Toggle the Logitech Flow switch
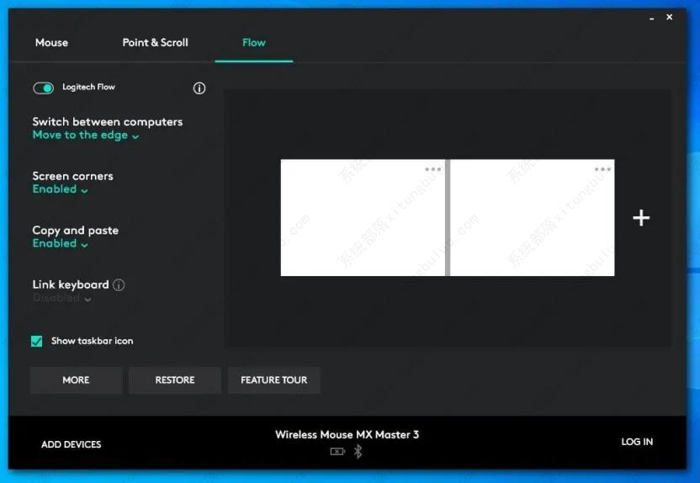 tap(43, 88)
